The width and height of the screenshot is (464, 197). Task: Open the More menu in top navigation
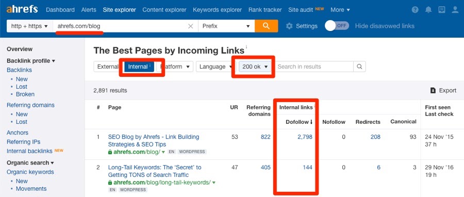[340, 10]
